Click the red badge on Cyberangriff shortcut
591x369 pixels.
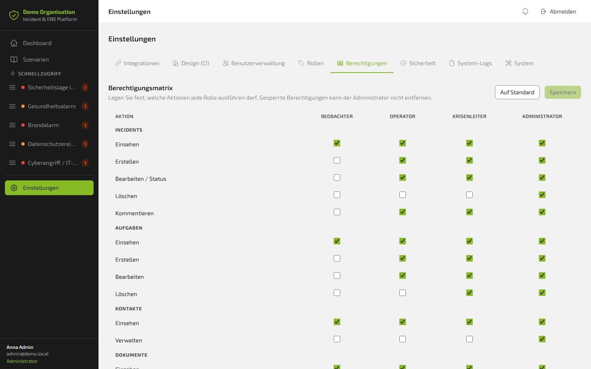tap(85, 163)
